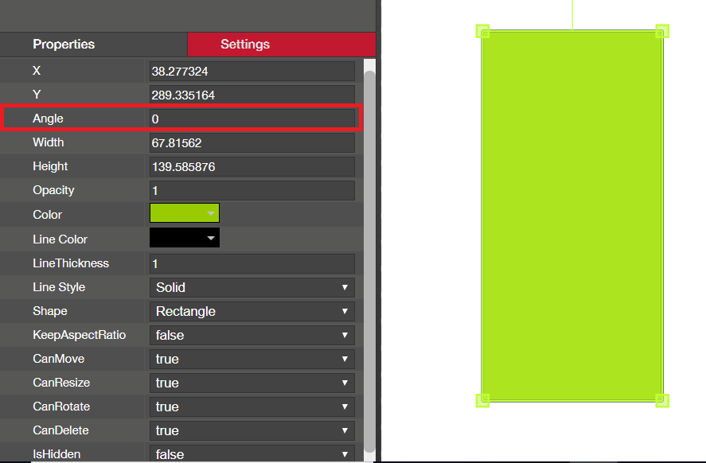Image resolution: width=706 pixels, height=463 pixels.
Task: Click the LineThickness input field
Action: tap(252, 263)
